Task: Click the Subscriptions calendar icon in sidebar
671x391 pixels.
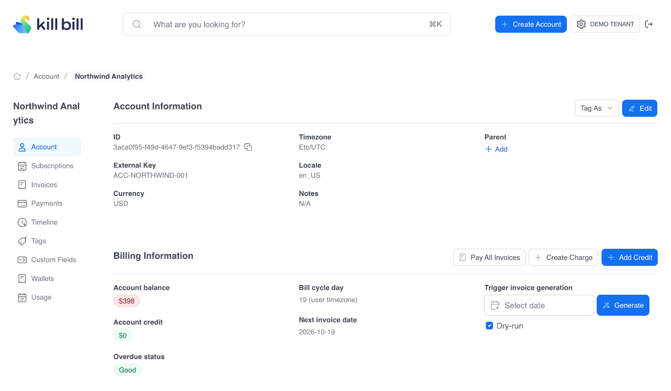Action: pyautogui.click(x=22, y=166)
